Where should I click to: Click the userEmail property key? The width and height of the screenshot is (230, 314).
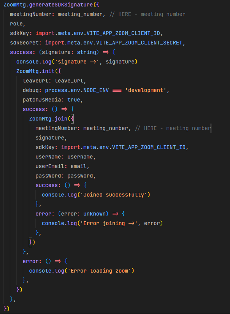pos(50,166)
